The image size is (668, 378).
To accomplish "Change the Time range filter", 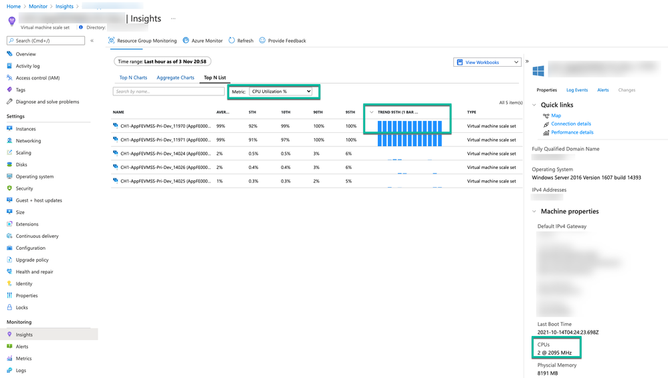I will 162,61.
